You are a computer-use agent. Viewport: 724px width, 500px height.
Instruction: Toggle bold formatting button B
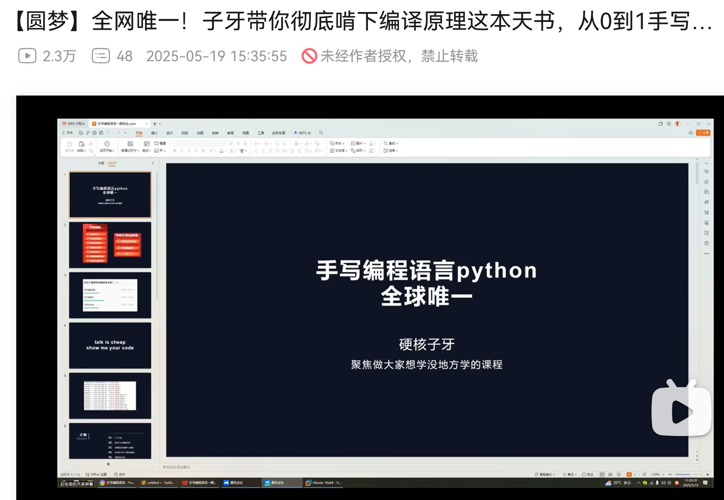pyautogui.click(x=174, y=151)
